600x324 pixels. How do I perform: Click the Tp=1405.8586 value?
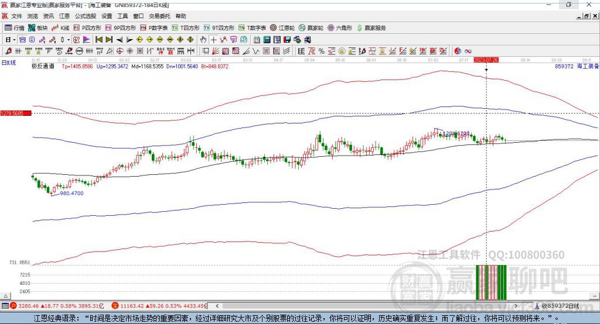77,67
